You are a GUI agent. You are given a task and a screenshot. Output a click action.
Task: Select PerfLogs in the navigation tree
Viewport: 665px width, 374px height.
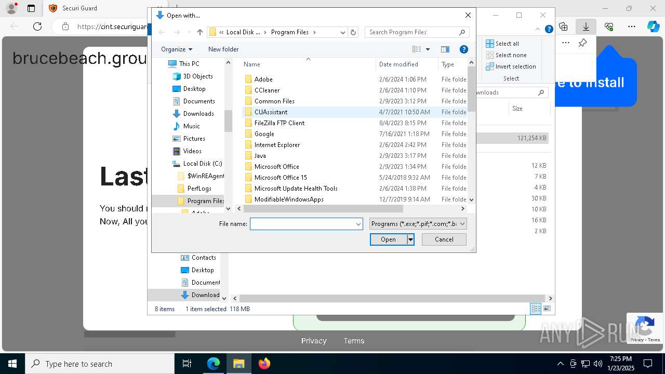(x=199, y=189)
